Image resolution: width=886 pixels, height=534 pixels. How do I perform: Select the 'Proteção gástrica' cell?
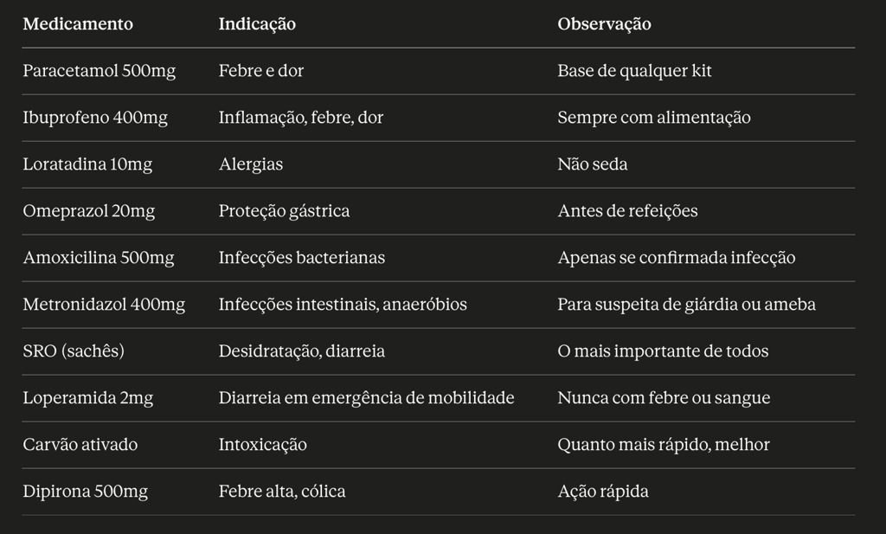(x=284, y=211)
